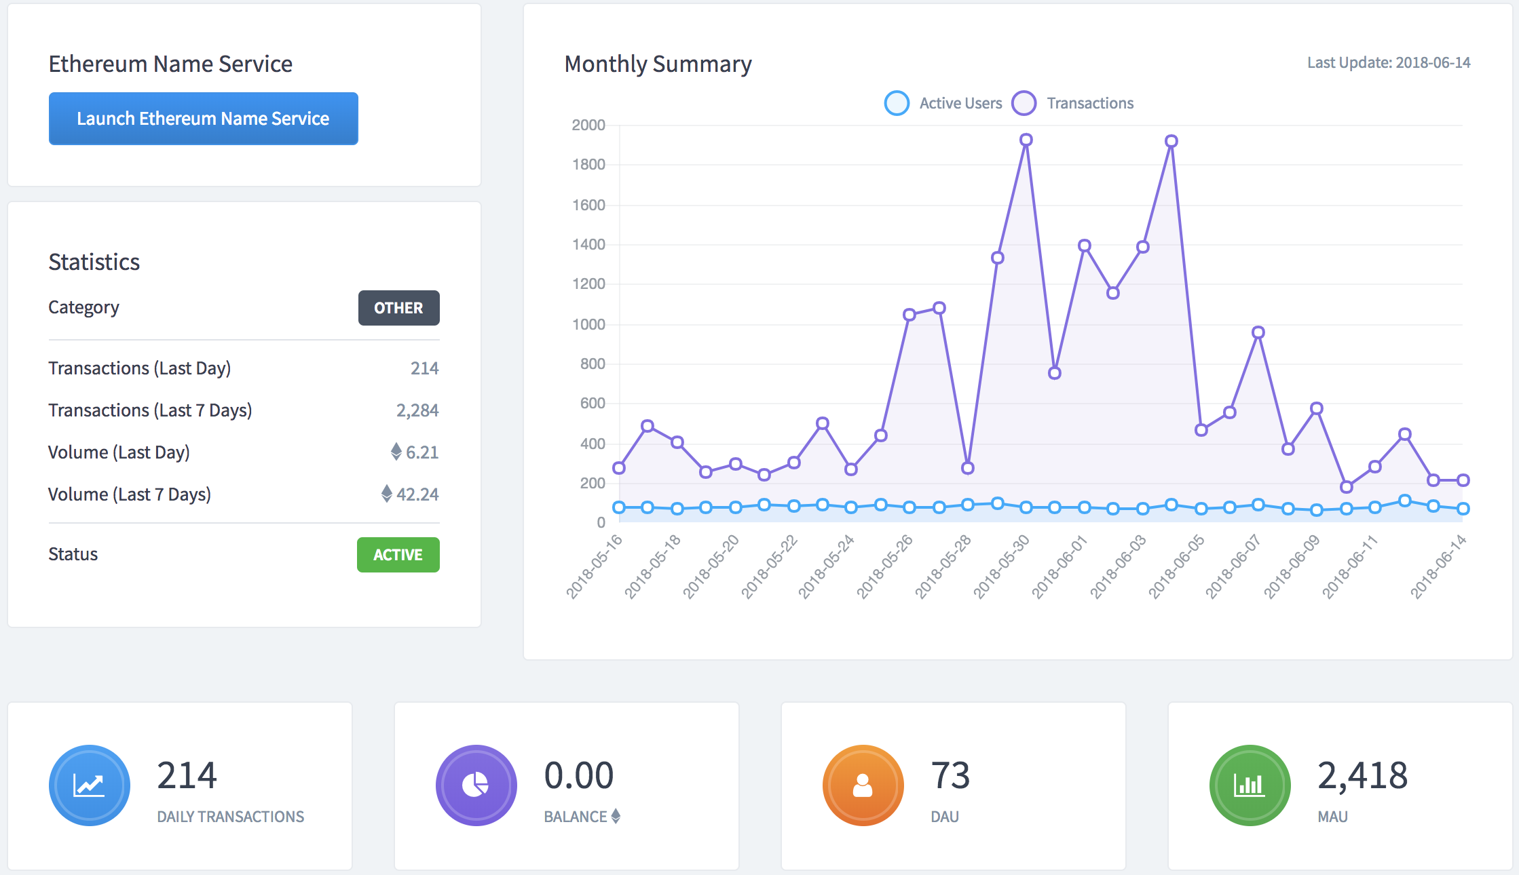Click the Transactions (Last Day) value 214
The image size is (1519, 875).
[425, 368]
